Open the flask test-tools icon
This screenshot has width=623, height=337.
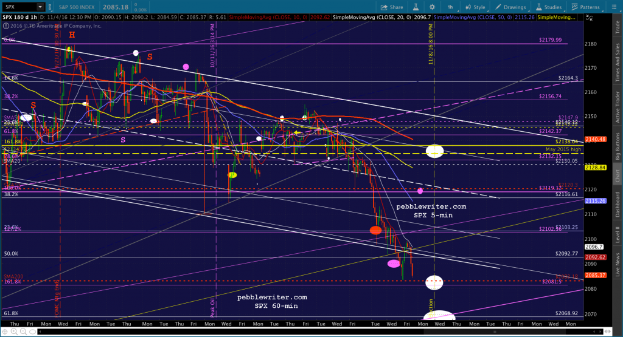pos(416,7)
